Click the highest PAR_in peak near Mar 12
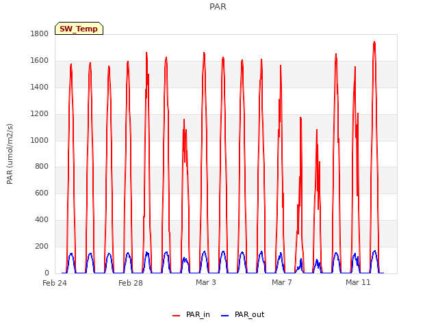This screenshot has height=328, width=438. [374, 42]
